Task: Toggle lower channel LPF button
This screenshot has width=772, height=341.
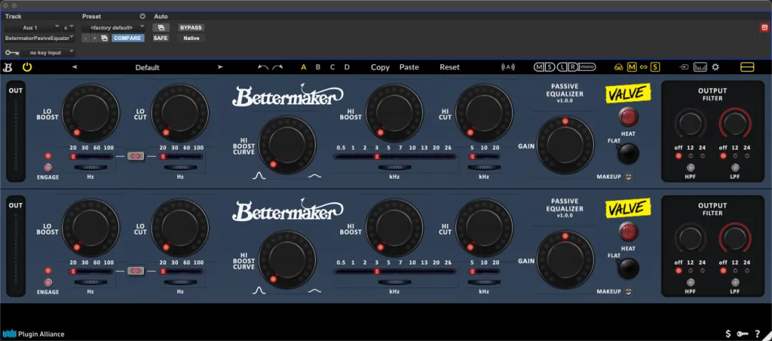Action: 735,282
